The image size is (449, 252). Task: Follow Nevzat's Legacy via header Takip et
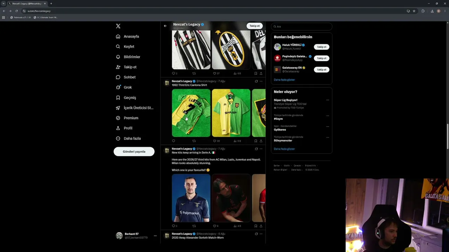(x=255, y=26)
